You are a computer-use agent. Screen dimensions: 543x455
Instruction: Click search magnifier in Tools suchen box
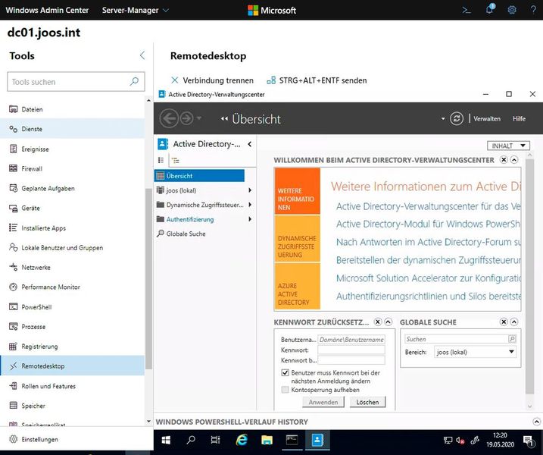[134, 81]
